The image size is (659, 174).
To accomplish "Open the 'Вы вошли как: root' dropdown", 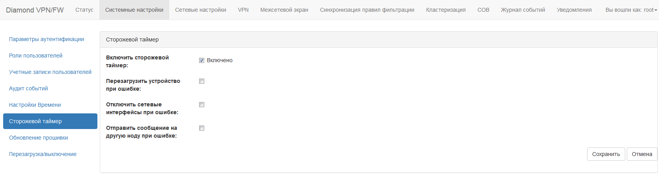I will [x=631, y=10].
